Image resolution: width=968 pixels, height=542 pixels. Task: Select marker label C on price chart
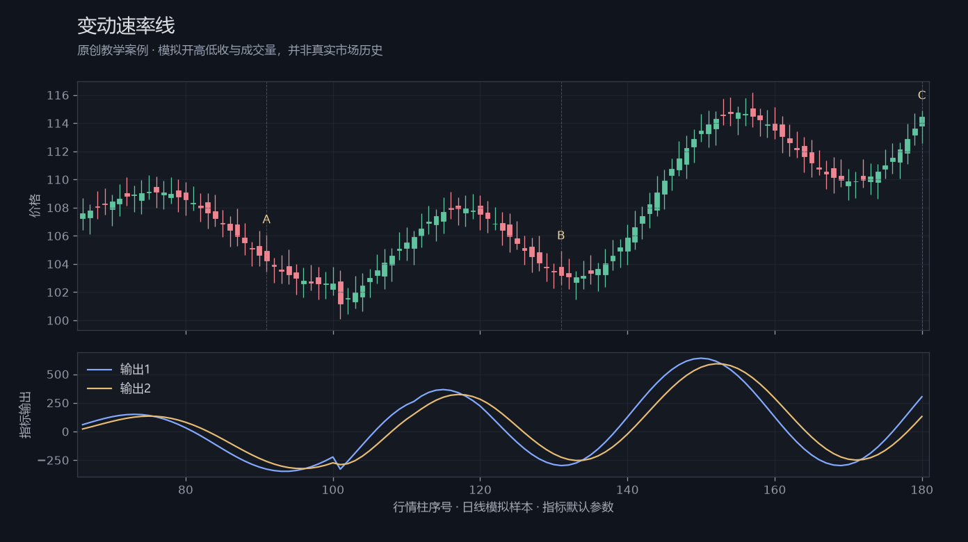point(922,95)
